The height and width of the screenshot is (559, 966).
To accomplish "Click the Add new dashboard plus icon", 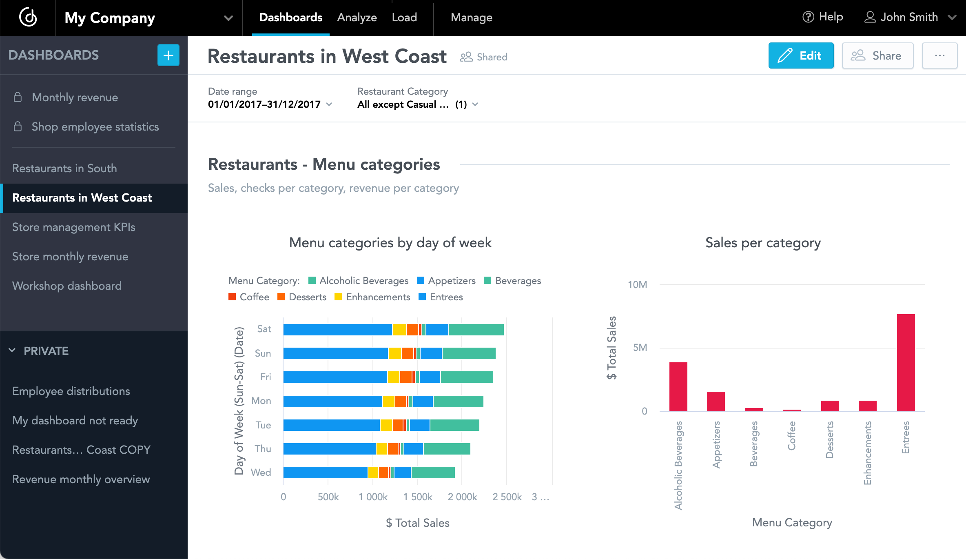I will pyautogui.click(x=168, y=55).
